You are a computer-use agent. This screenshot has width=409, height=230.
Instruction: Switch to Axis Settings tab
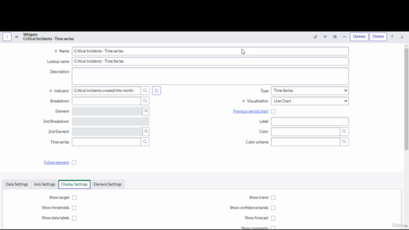[45, 185]
